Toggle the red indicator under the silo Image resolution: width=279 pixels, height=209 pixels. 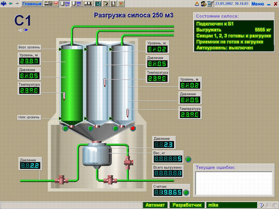(133, 129)
